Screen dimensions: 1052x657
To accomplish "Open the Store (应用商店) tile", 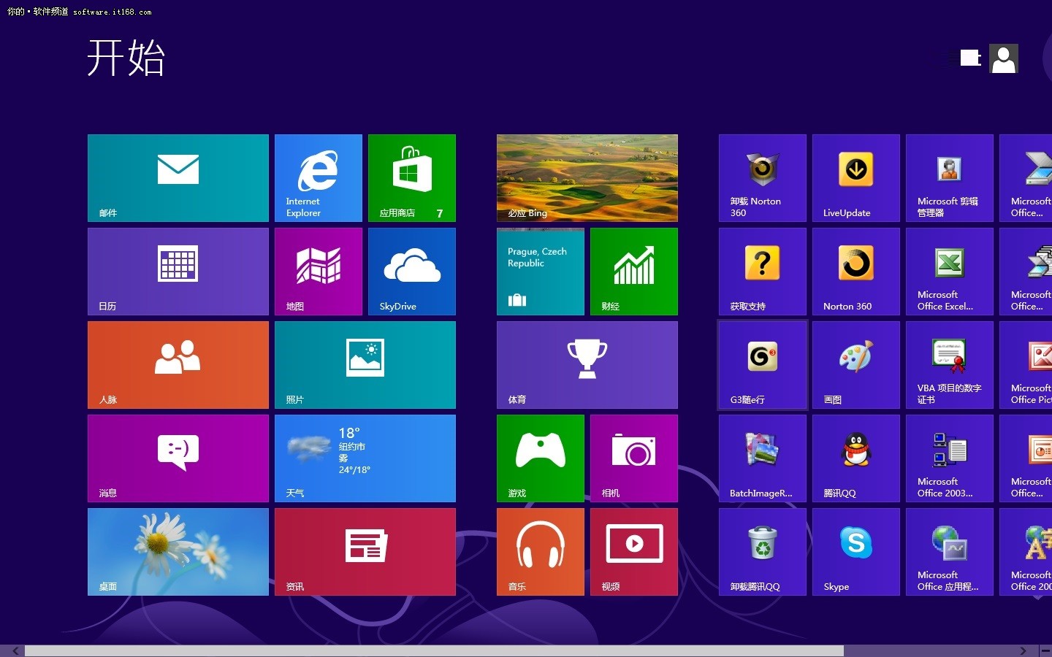I will 412,178.
